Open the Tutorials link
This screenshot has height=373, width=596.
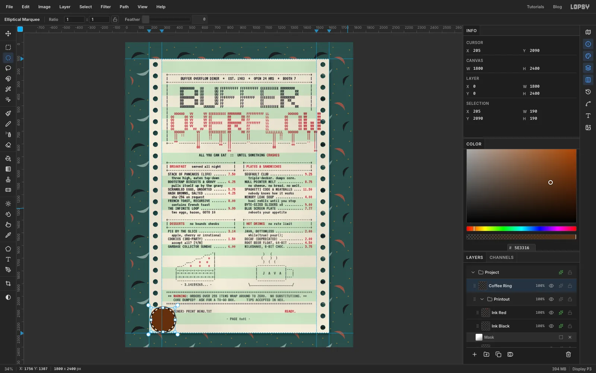pyautogui.click(x=535, y=7)
